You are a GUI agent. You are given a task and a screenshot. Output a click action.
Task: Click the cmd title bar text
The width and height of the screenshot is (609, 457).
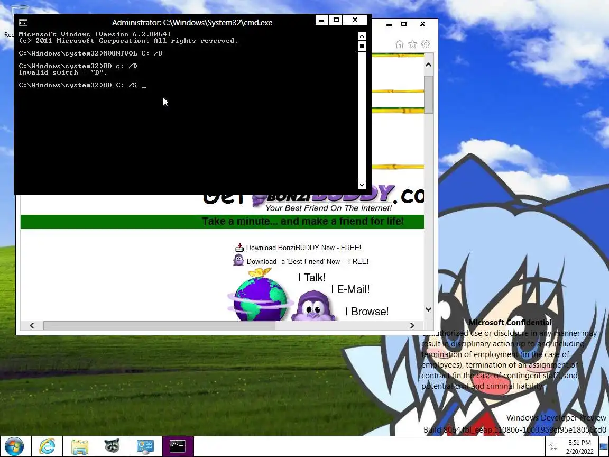[x=192, y=23]
